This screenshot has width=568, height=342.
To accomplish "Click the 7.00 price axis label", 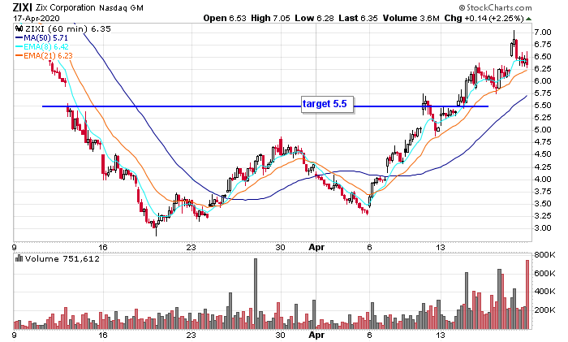I will (x=543, y=32).
